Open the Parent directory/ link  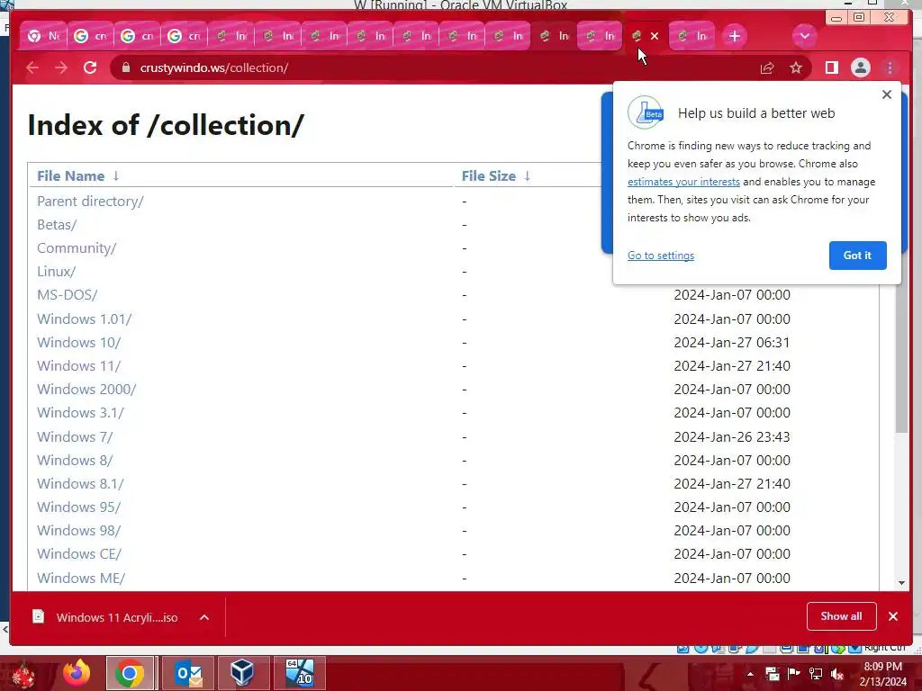coord(91,201)
